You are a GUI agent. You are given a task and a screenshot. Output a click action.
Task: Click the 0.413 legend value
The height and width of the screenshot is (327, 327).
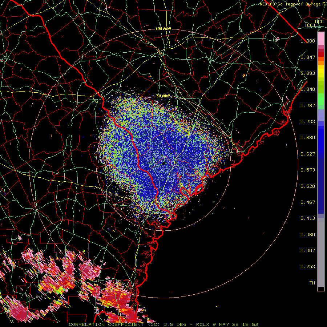[308, 218]
